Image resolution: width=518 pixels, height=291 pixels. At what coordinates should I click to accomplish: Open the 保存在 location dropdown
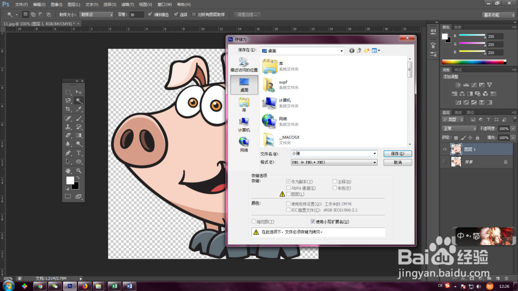point(303,51)
